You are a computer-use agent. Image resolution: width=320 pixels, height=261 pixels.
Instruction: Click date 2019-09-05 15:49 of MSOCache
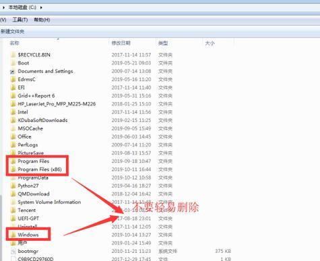[131, 128]
